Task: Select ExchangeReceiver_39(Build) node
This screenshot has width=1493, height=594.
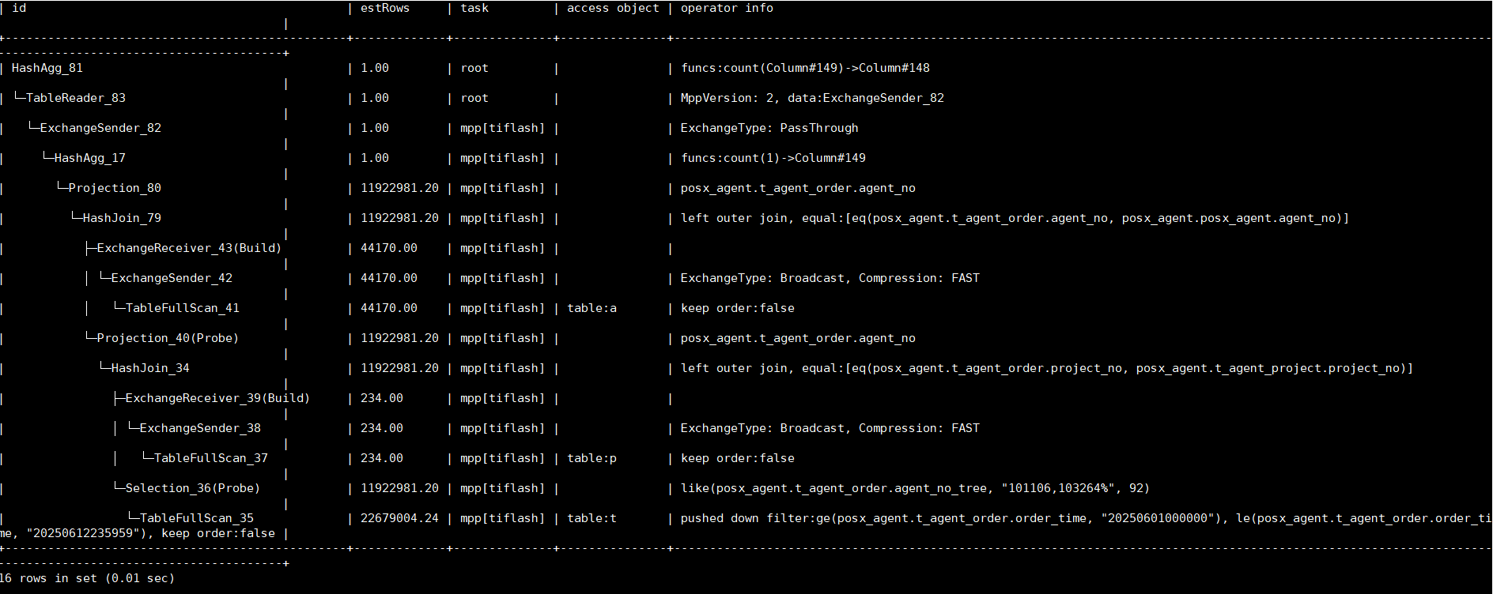Action: [x=217, y=398]
